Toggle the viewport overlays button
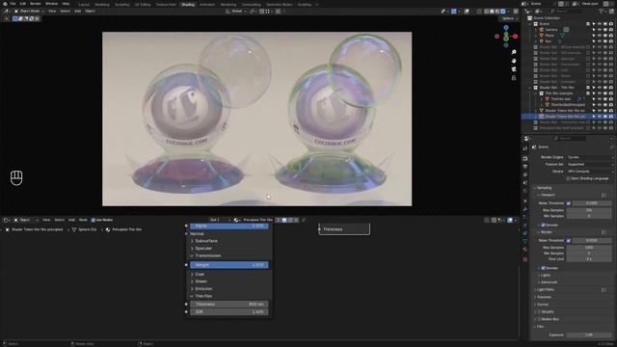The height and width of the screenshot is (347, 617). 467,11
